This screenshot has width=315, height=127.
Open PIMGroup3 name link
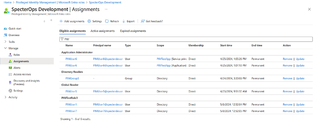(x=72, y=78)
